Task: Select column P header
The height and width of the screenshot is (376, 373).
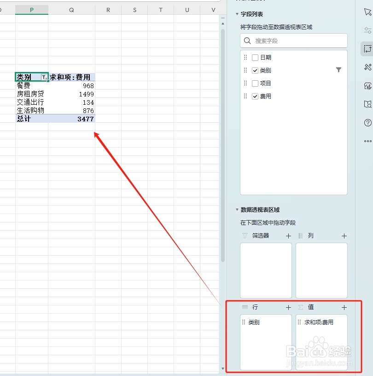Action: [32, 10]
